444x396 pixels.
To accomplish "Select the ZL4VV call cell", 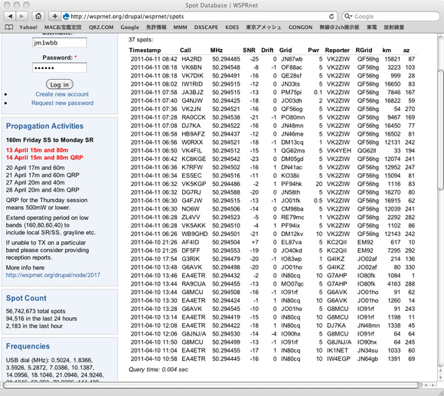I will [191, 218].
